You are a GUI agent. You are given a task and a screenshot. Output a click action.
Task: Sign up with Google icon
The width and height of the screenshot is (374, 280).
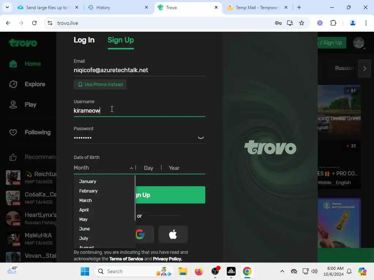click(141, 234)
